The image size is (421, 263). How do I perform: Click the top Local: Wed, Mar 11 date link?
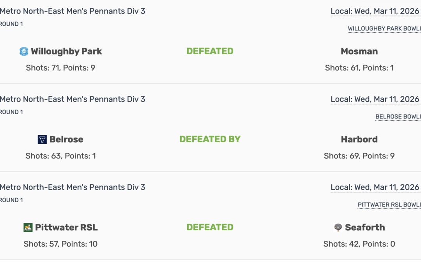click(x=375, y=11)
